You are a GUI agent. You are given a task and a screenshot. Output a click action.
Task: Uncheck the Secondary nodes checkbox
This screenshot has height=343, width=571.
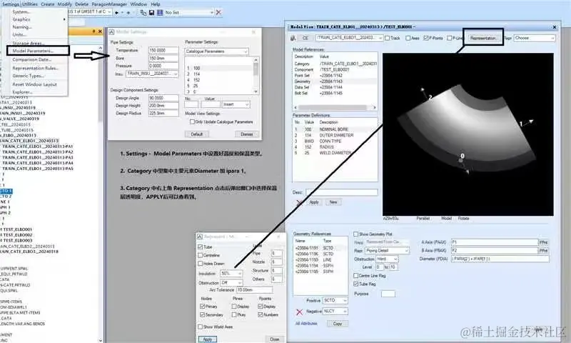[202, 314]
